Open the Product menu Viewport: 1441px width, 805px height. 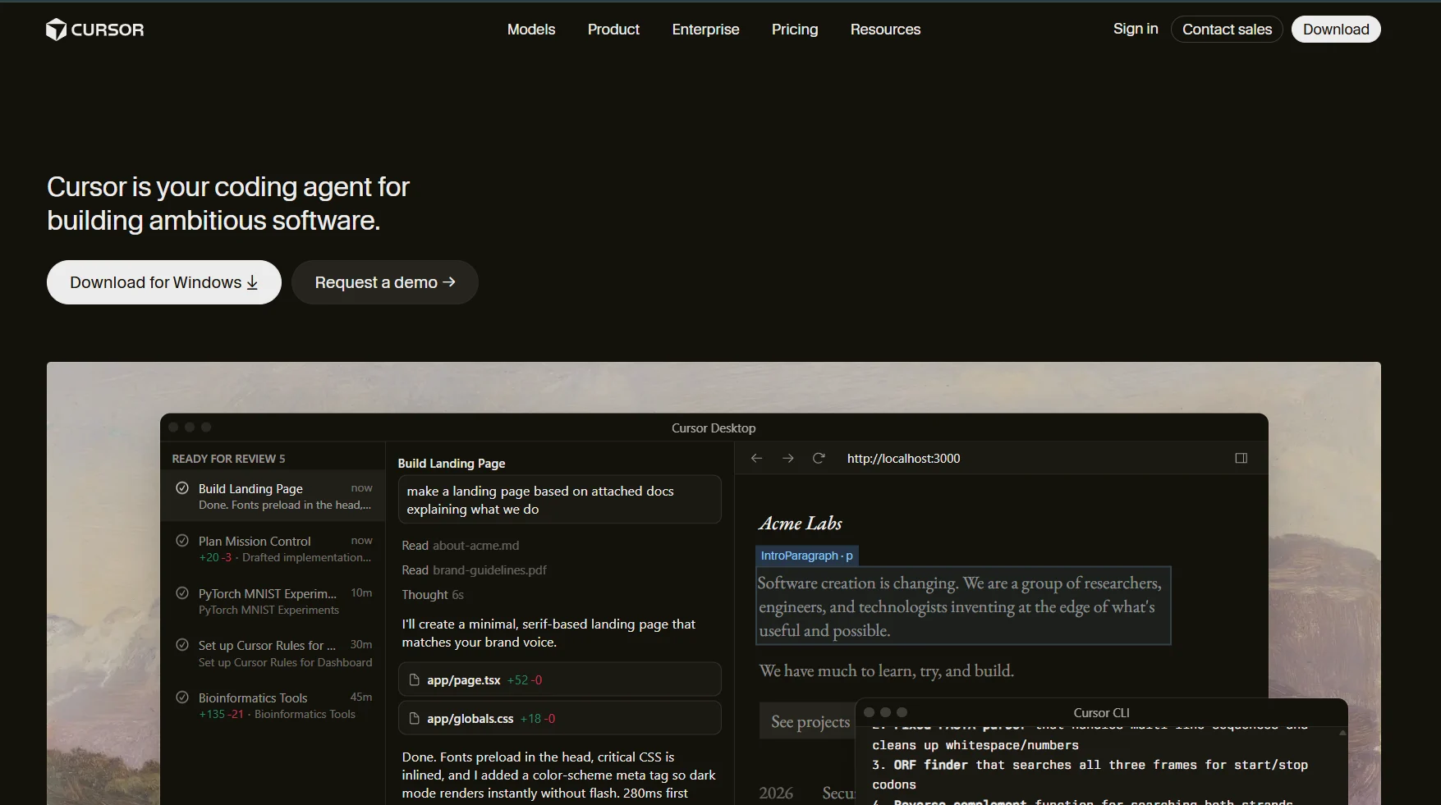[613, 30]
